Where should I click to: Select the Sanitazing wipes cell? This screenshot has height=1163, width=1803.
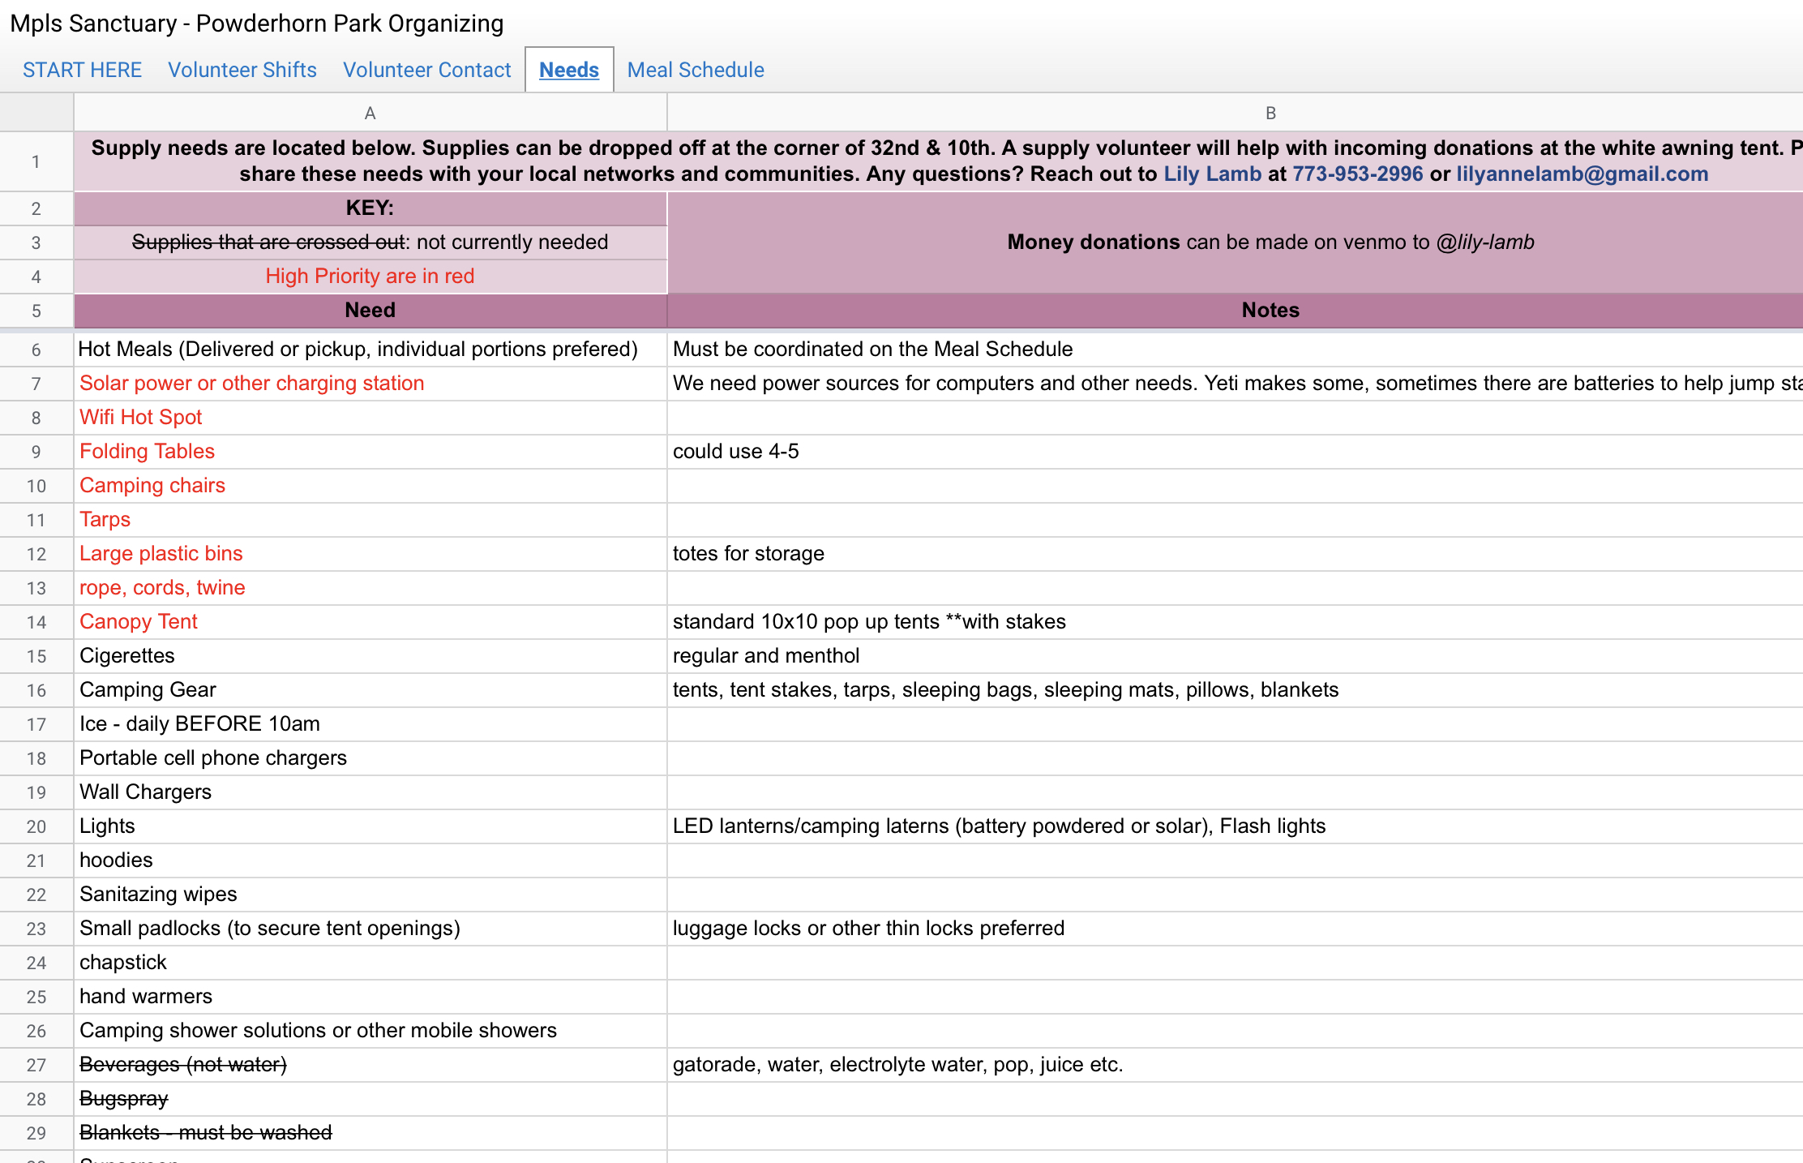[x=370, y=895]
